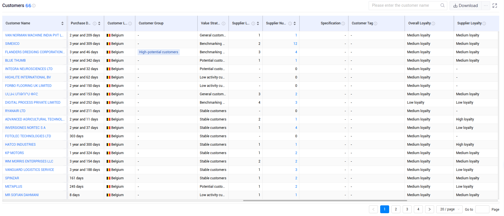Viewport: 504px width, 216px height.
Task: Open BLUE THUMB customer link
Action: pyautogui.click(x=15, y=61)
